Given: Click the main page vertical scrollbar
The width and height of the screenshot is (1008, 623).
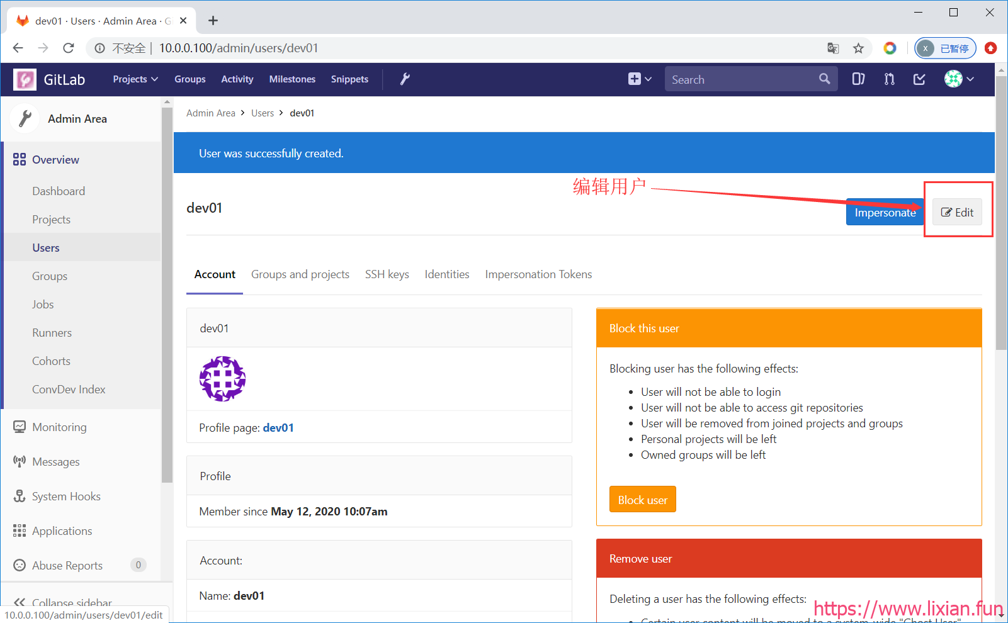Looking at the screenshot, I should pyautogui.click(x=1001, y=214).
